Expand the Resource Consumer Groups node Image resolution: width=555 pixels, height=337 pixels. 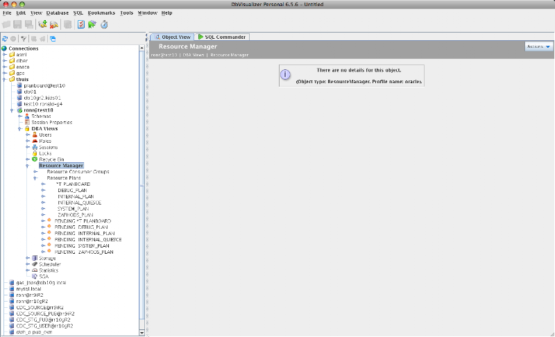pyautogui.click(x=35, y=172)
